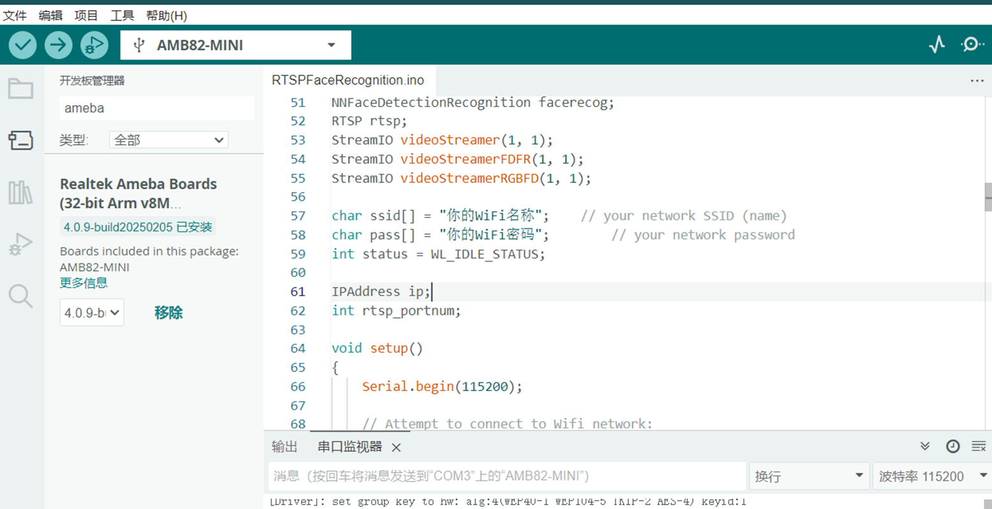The width and height of the screenshot is (992, 509).
Task: Click the Realtek Ameba Boards title
Action: click(138, 193)
